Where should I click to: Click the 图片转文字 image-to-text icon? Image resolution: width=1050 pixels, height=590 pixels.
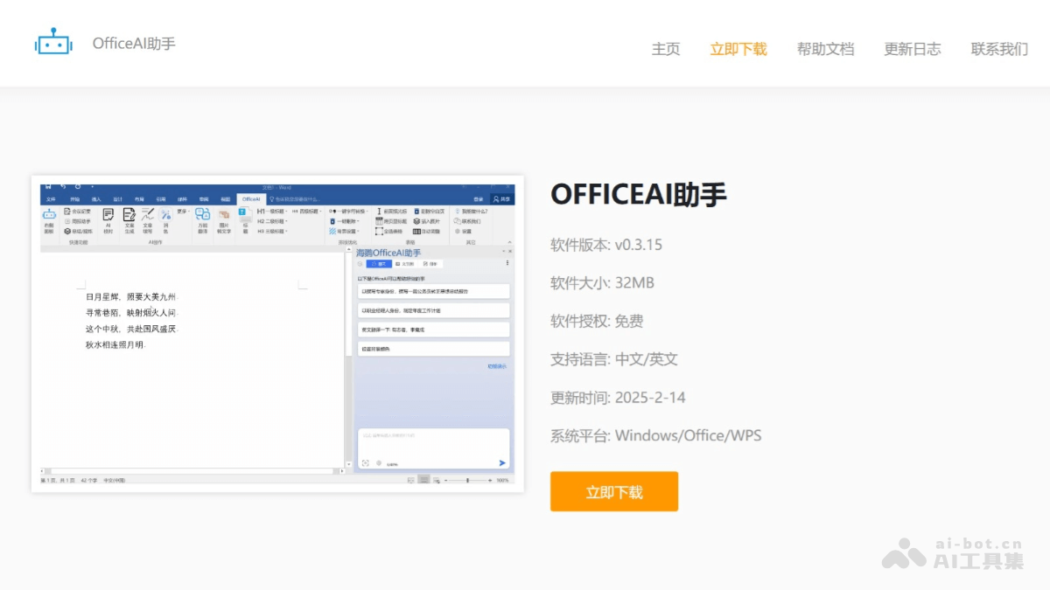click(226, 215)
